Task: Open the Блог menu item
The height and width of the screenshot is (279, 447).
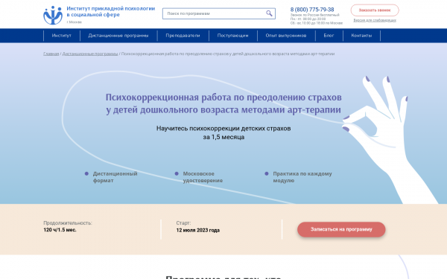Action: pyautogui.click(x=329, y=36)
